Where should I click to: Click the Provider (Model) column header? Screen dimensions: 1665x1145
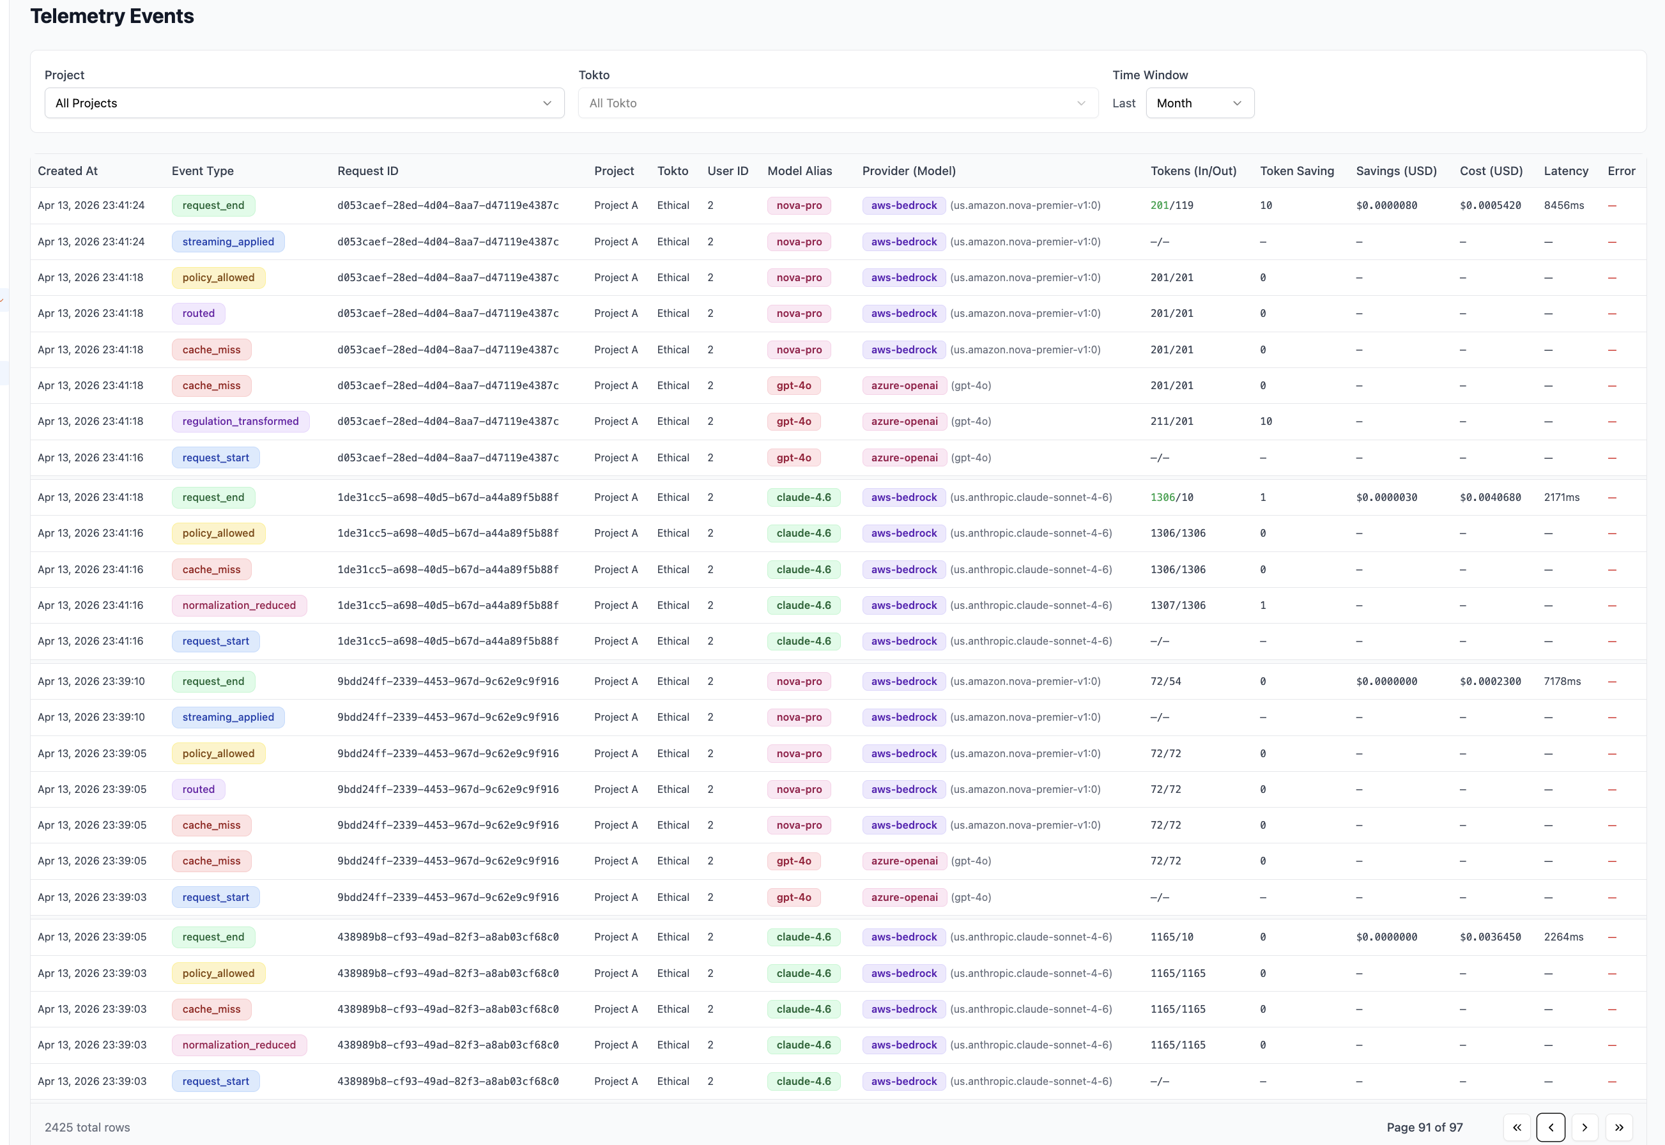coord(909,171)
